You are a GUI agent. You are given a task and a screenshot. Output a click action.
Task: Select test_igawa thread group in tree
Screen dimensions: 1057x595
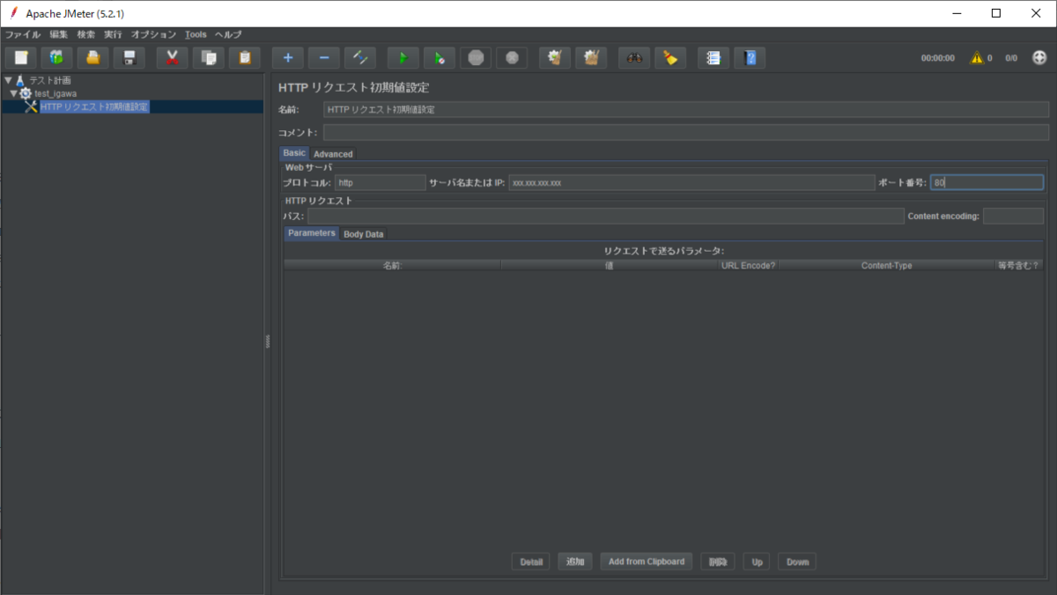click(x=55, y=93)
